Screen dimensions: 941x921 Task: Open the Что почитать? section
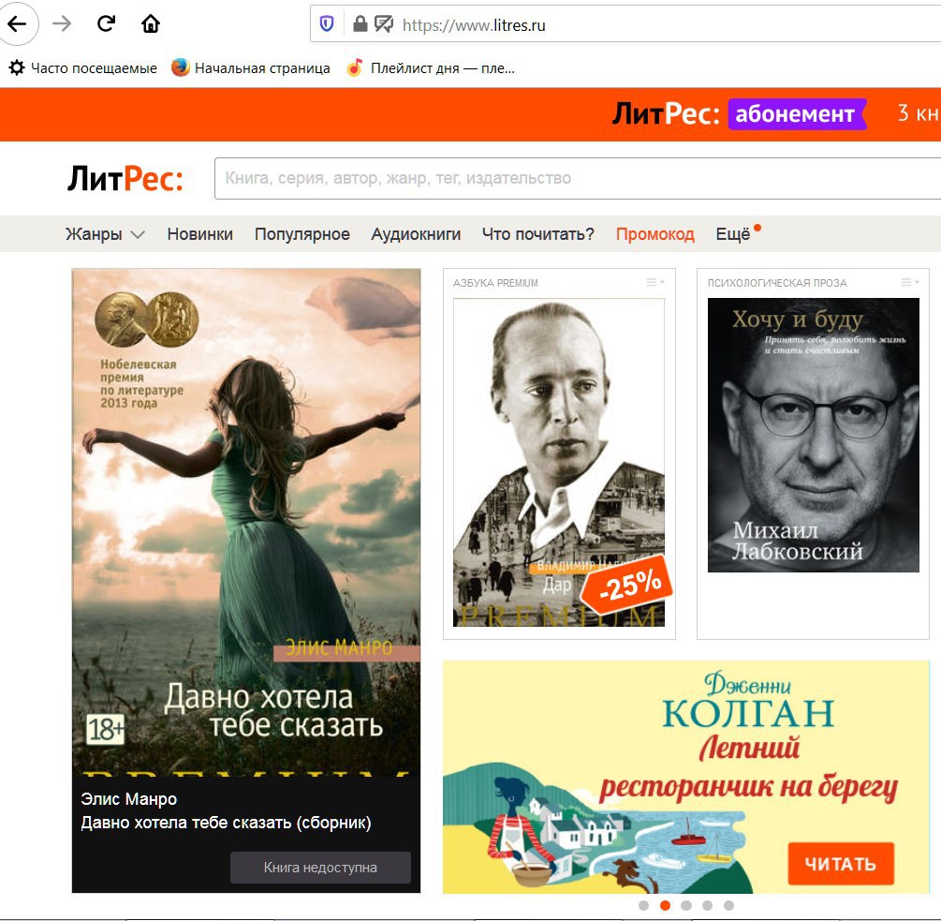(x=537, y=234)
